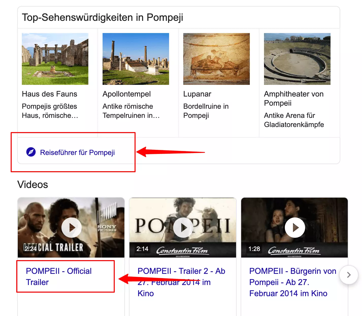Click the description 'Bordellruine in Pompeji'
Image resolution: width=362 pixels, height=316 pixels.
click(x=206, y=111)
